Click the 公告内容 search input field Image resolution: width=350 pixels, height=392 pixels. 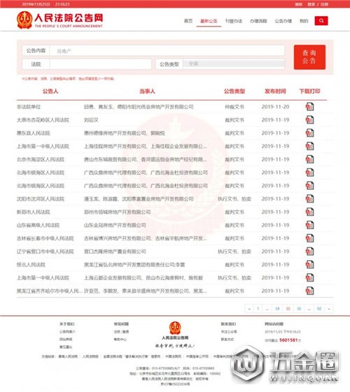tap(167, 51)
